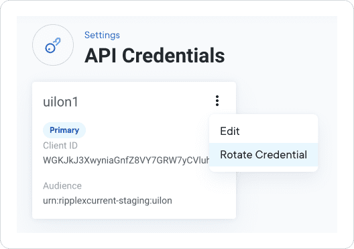This screenshot has width=354, height=249.
Task: Open the three-dot menu on uilon1 card
Action: coord(217,101)
